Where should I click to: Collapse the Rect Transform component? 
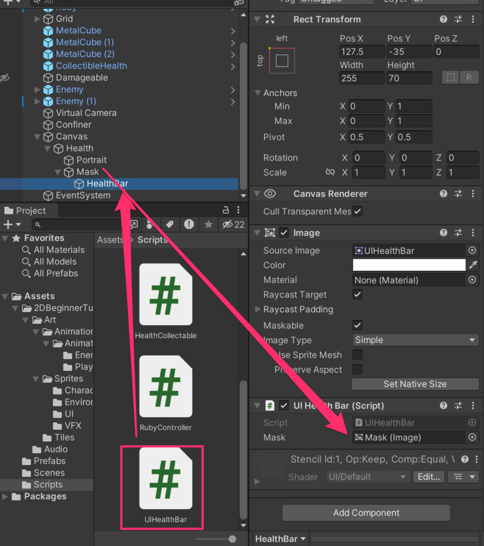click(x=257, y=19)
